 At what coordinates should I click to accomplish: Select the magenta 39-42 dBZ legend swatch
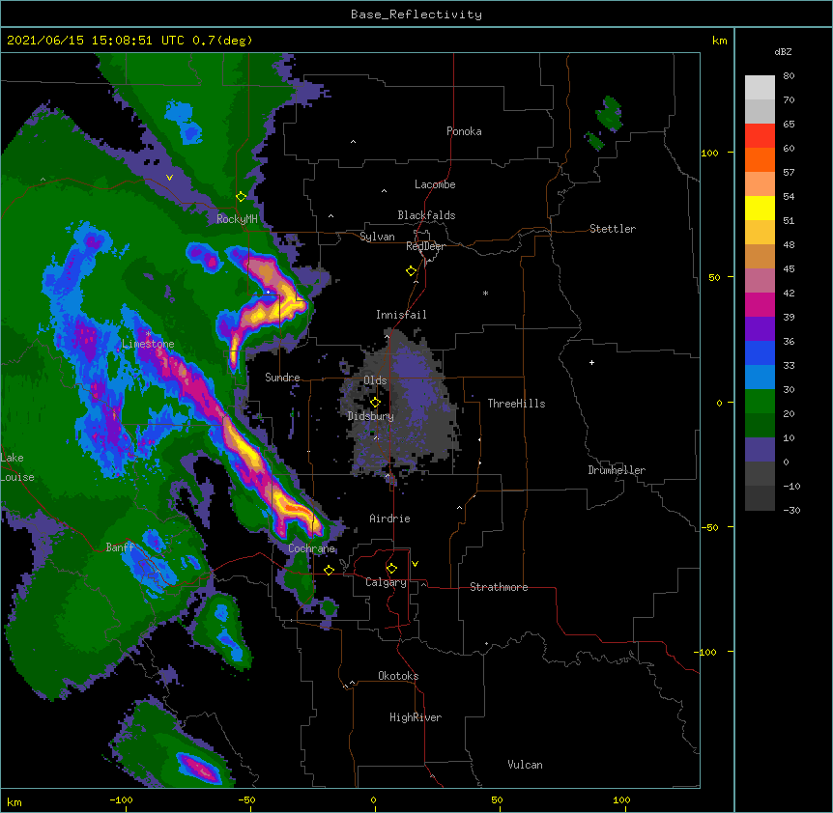click(x=760, y=304)
